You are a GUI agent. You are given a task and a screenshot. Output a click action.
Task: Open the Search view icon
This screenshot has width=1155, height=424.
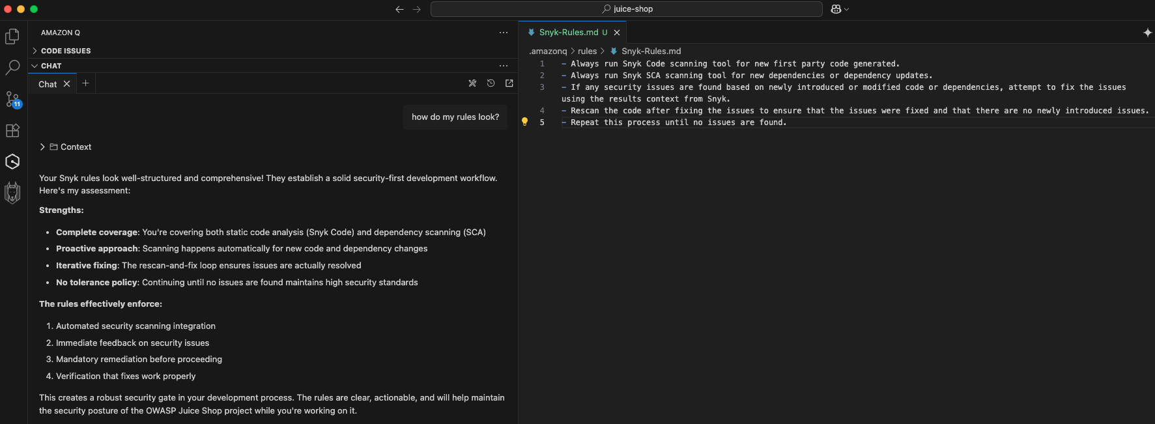pyautogui.click(x=12, y=68)
